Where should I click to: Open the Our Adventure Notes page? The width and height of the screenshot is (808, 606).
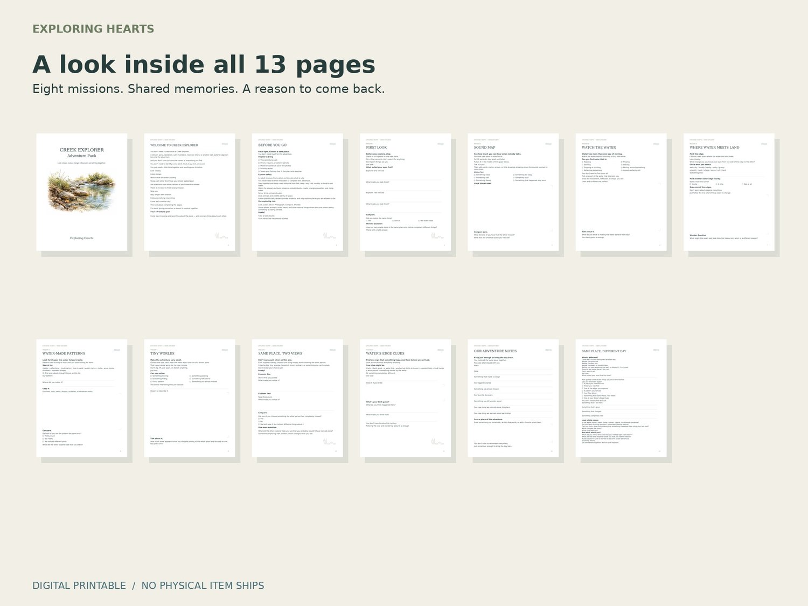513,398
